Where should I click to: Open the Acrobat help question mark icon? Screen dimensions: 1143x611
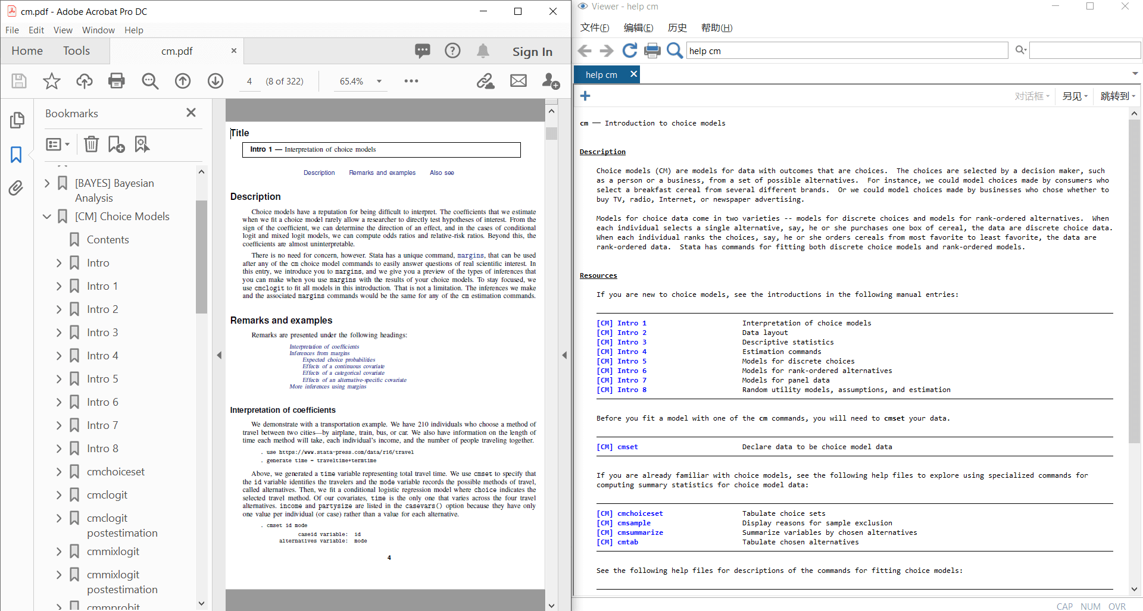coord(453,51)
